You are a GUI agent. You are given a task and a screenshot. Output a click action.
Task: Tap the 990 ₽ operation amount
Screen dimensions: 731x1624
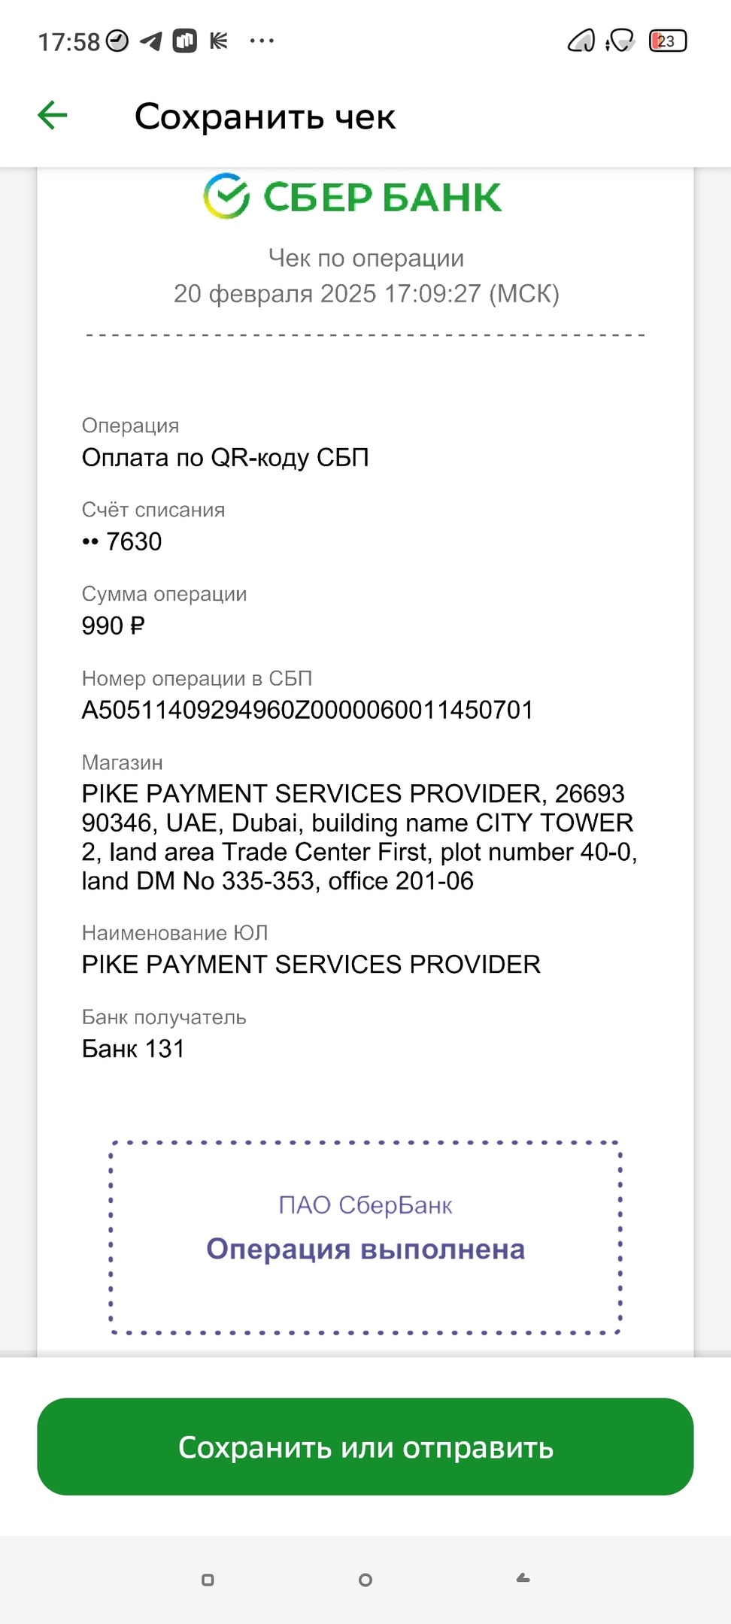coord(113,626)
